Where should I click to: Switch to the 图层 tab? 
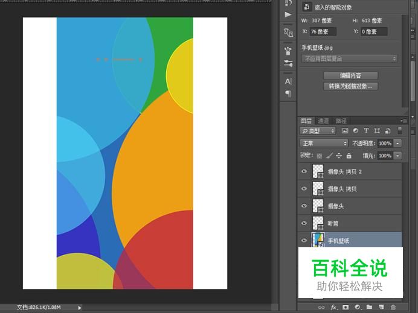306,121
